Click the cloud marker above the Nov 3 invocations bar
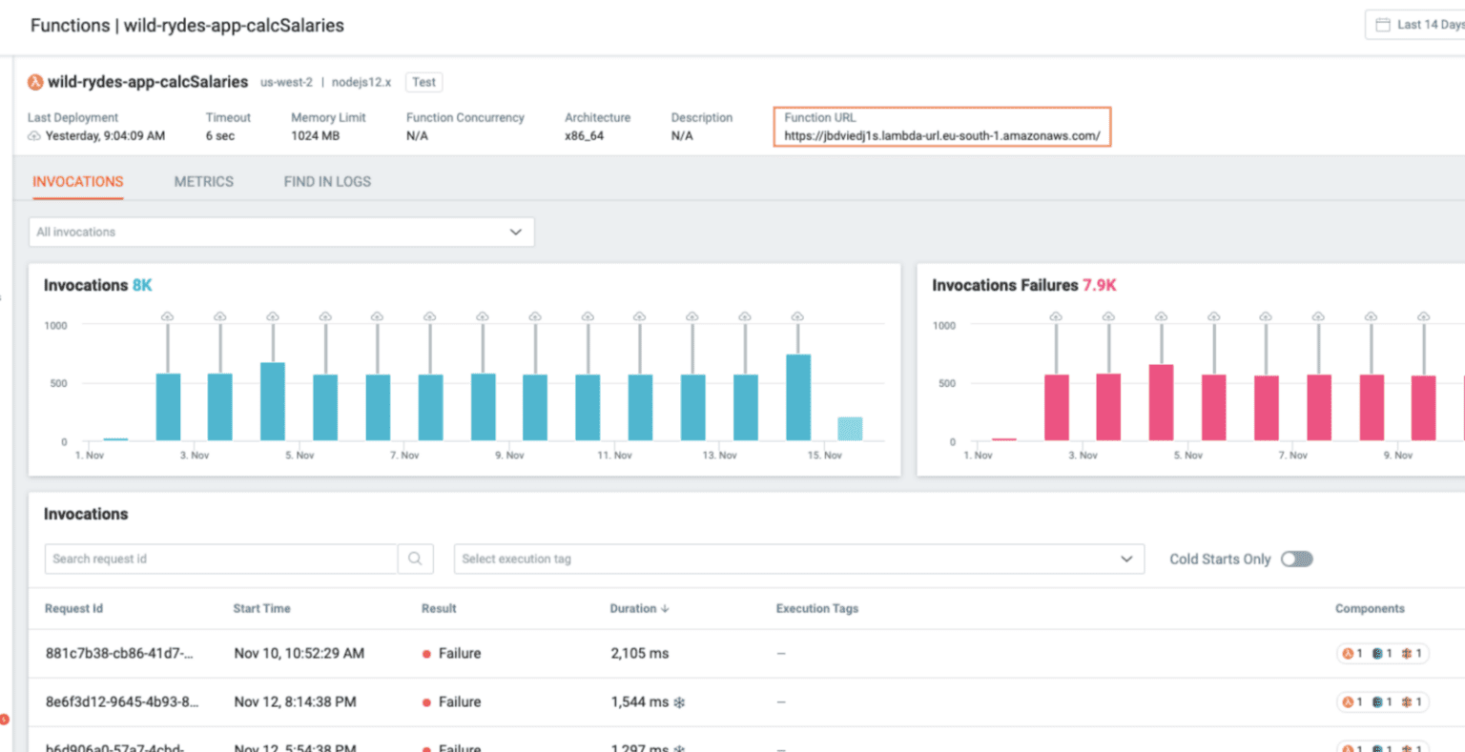This screenshot has width=1465, height=752. click(x=219, y=315)
